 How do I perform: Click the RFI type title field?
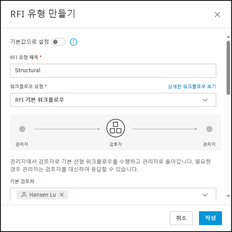coord(113,70)
